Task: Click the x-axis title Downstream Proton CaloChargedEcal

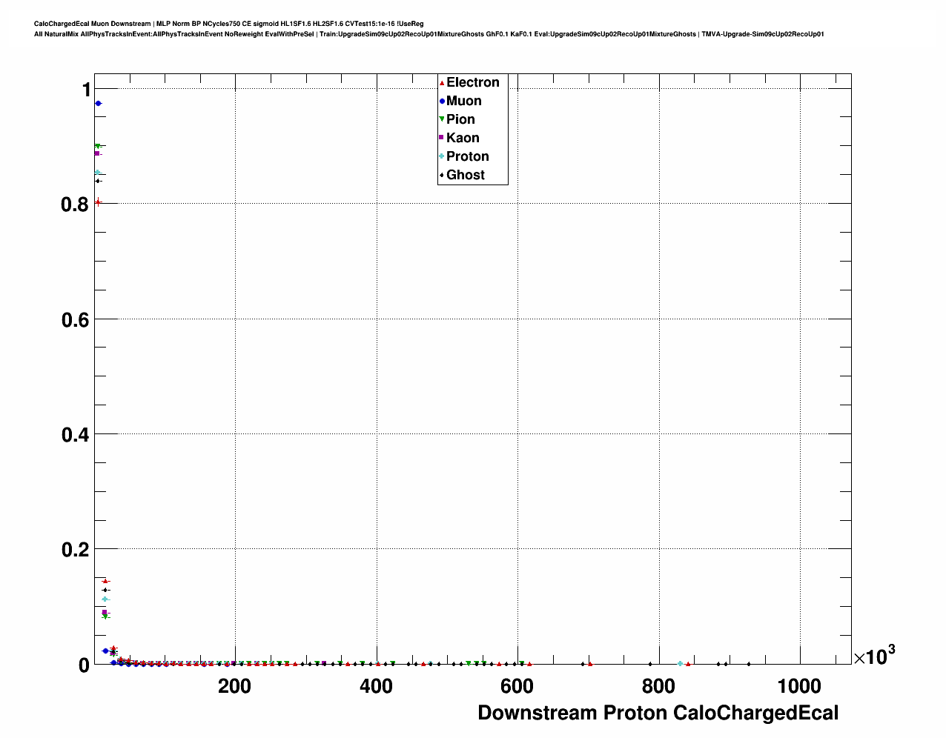Action: tap(658, 713)
